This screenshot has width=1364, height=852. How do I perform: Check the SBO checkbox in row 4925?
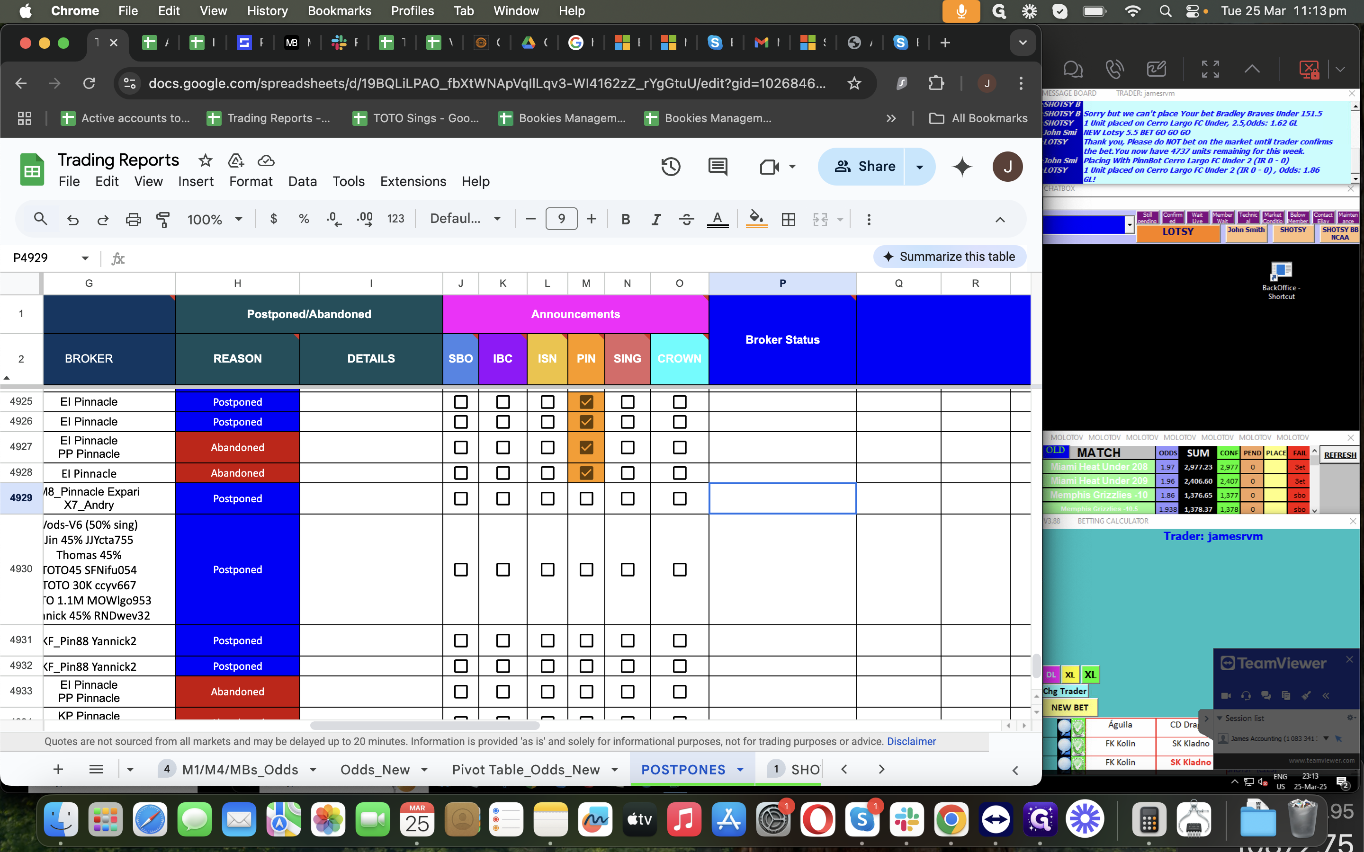click(x=461, y=402)
